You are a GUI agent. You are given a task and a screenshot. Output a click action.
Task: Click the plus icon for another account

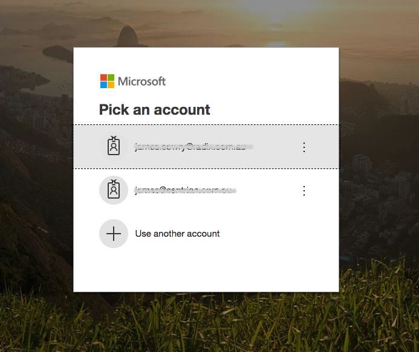click(x=114, y=234)
